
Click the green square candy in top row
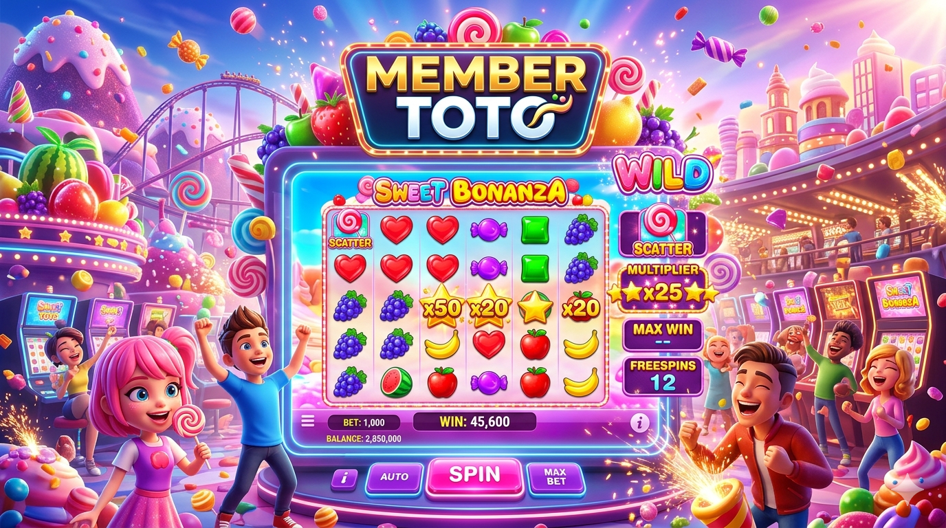[536, 230]
